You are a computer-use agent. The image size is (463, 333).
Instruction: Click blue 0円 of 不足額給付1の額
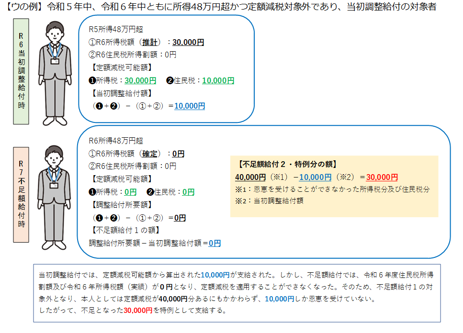[215, 243]
